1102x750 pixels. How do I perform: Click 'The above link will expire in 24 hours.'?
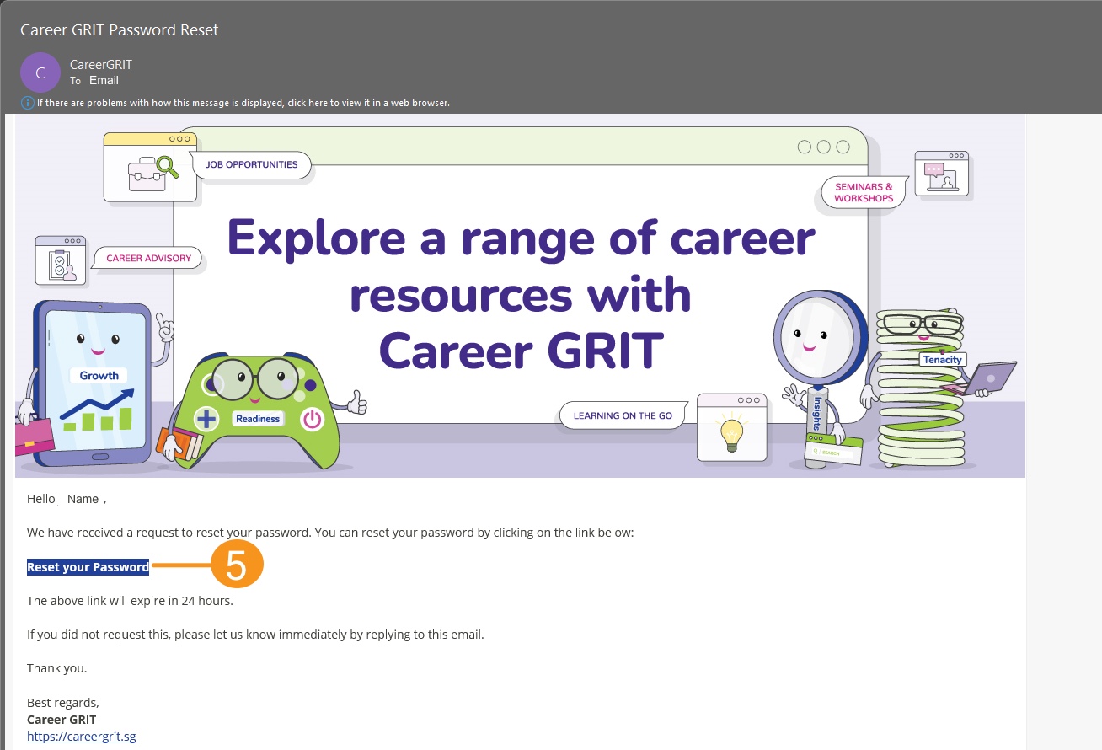(x=130, y=601)
